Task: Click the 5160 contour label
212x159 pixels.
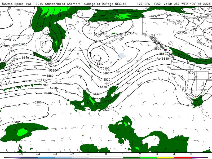Action: point(22,44)
